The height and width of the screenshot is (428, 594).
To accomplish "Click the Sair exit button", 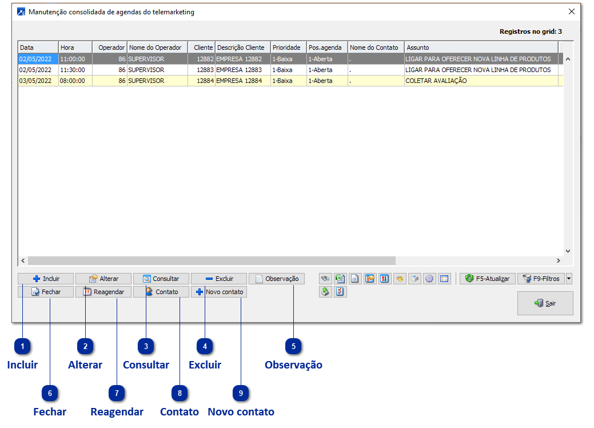I will tap(545, 303).
